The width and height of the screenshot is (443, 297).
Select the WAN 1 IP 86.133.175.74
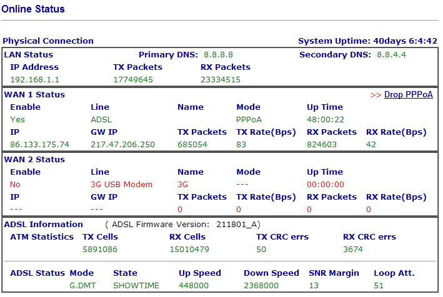39,145
